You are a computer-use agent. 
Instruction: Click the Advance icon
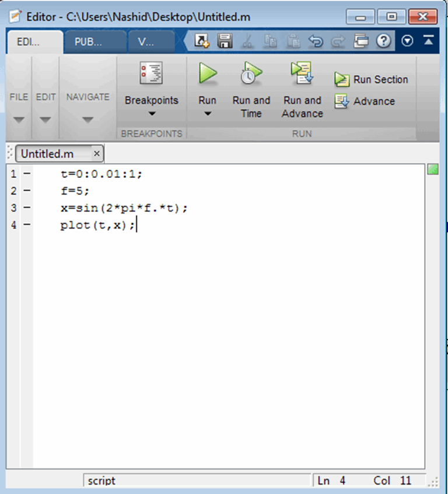pyautogui.click(x=342, y=101)
